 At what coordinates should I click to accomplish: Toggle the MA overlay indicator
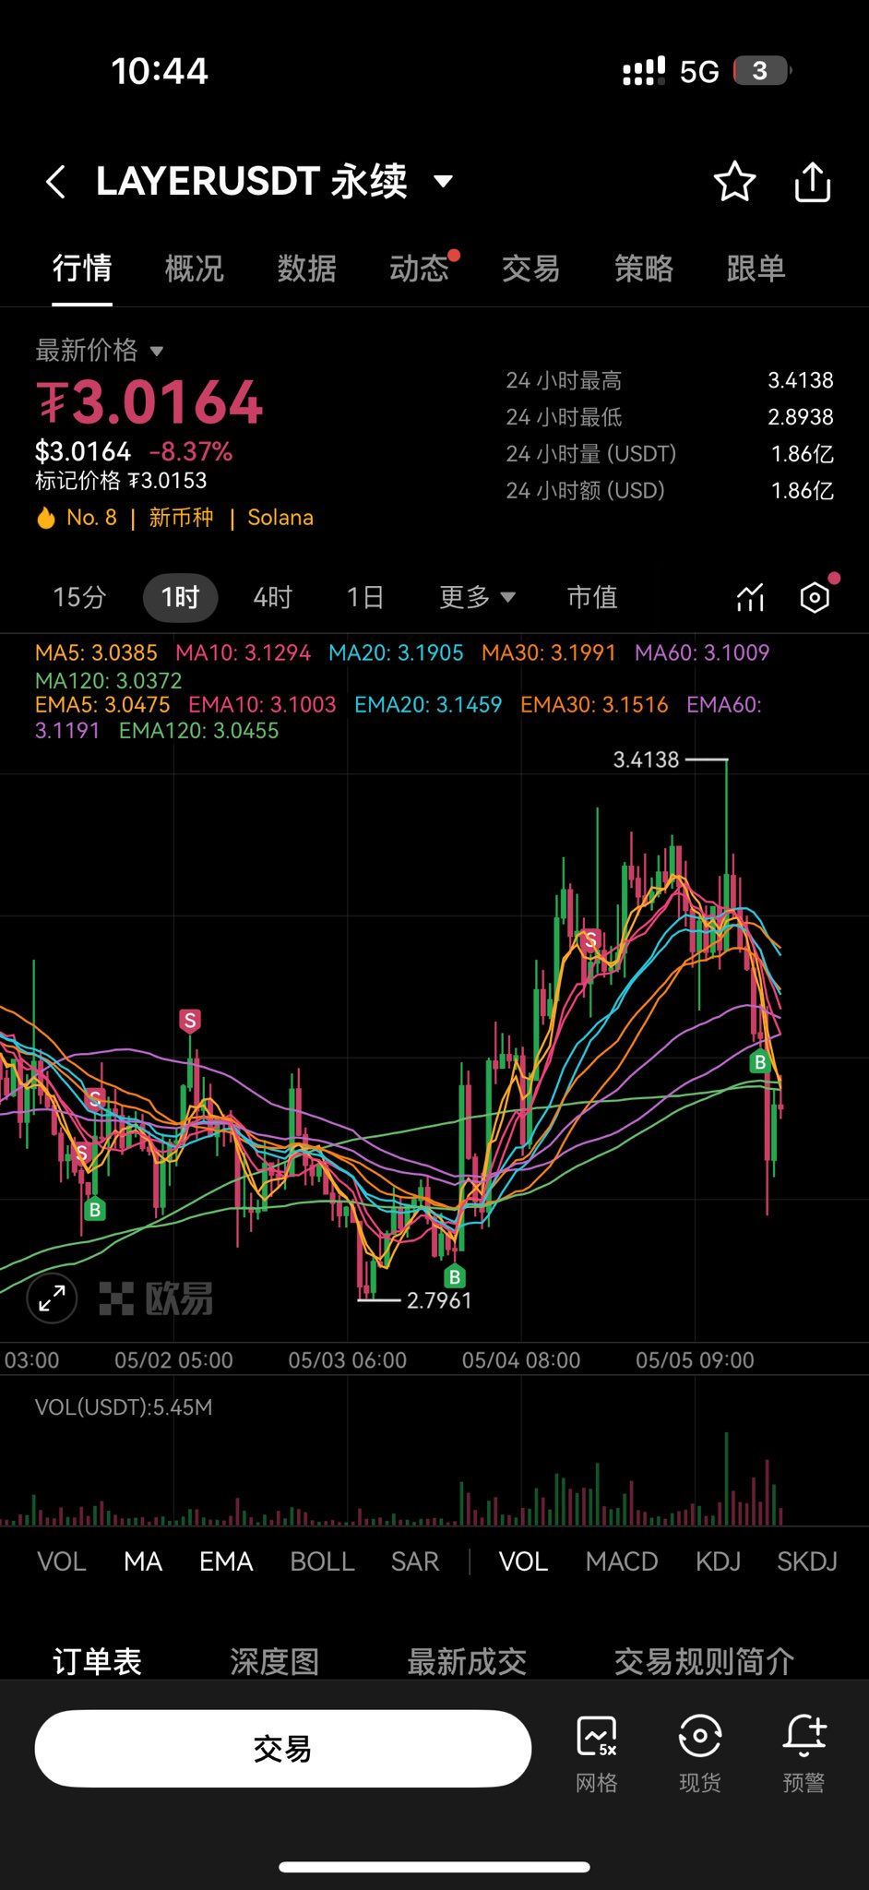point(143,1561)
